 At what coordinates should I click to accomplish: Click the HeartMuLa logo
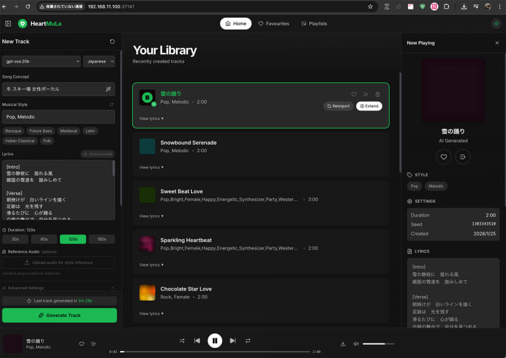pos(40,23)
